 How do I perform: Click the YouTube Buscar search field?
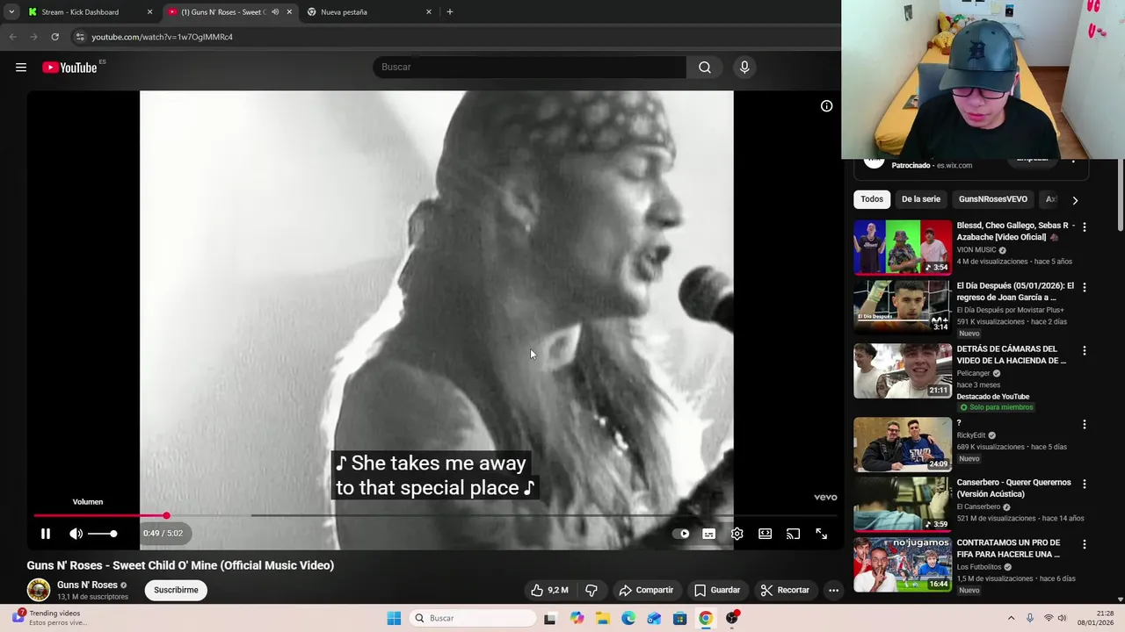tap(530, 68)
